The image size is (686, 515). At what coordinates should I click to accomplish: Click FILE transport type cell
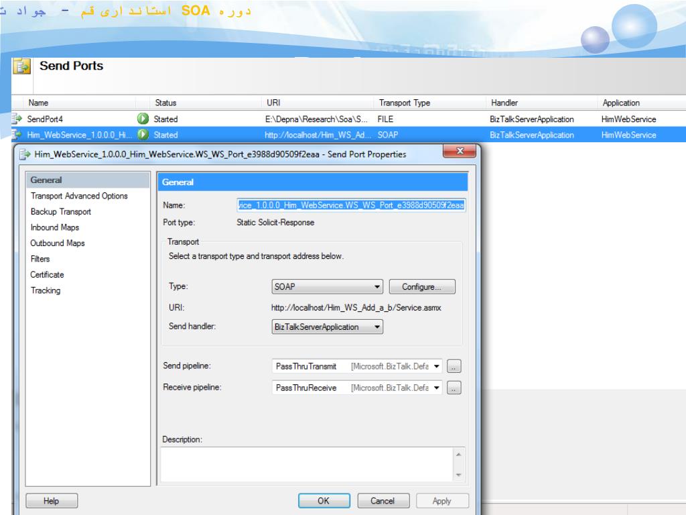[385, 119]
